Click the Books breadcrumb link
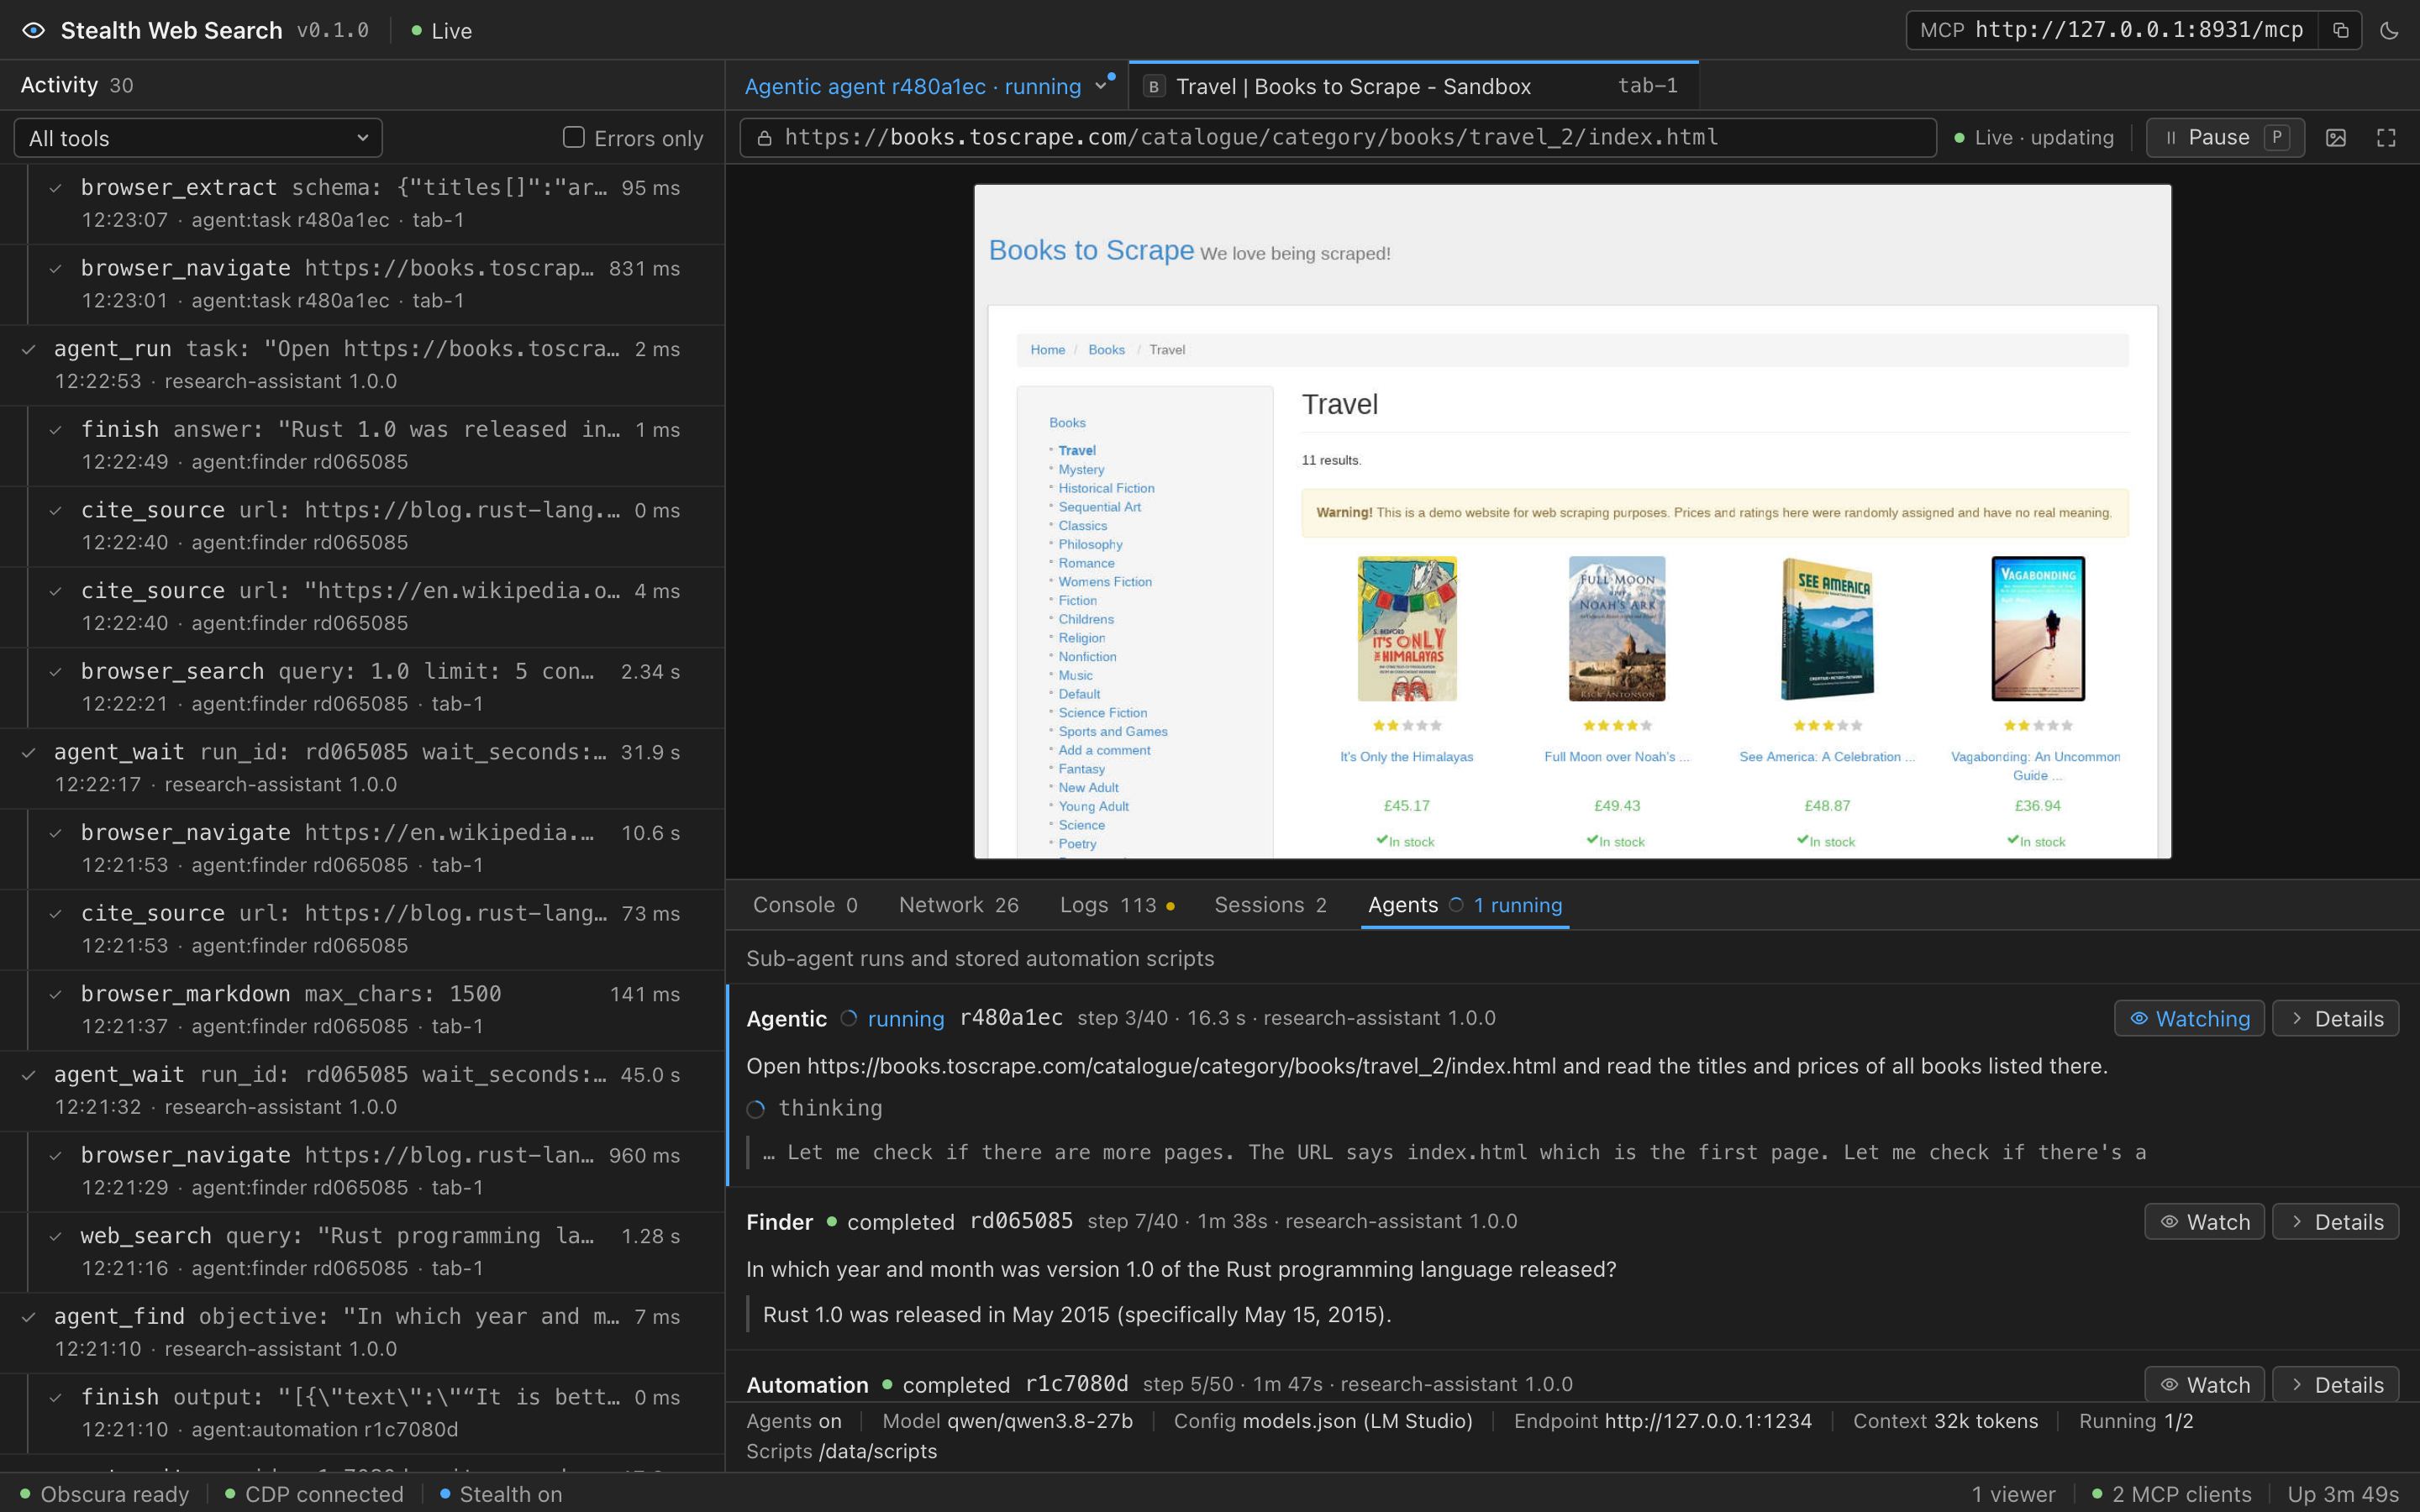2420x1512 pixels. click(1106, 350)
